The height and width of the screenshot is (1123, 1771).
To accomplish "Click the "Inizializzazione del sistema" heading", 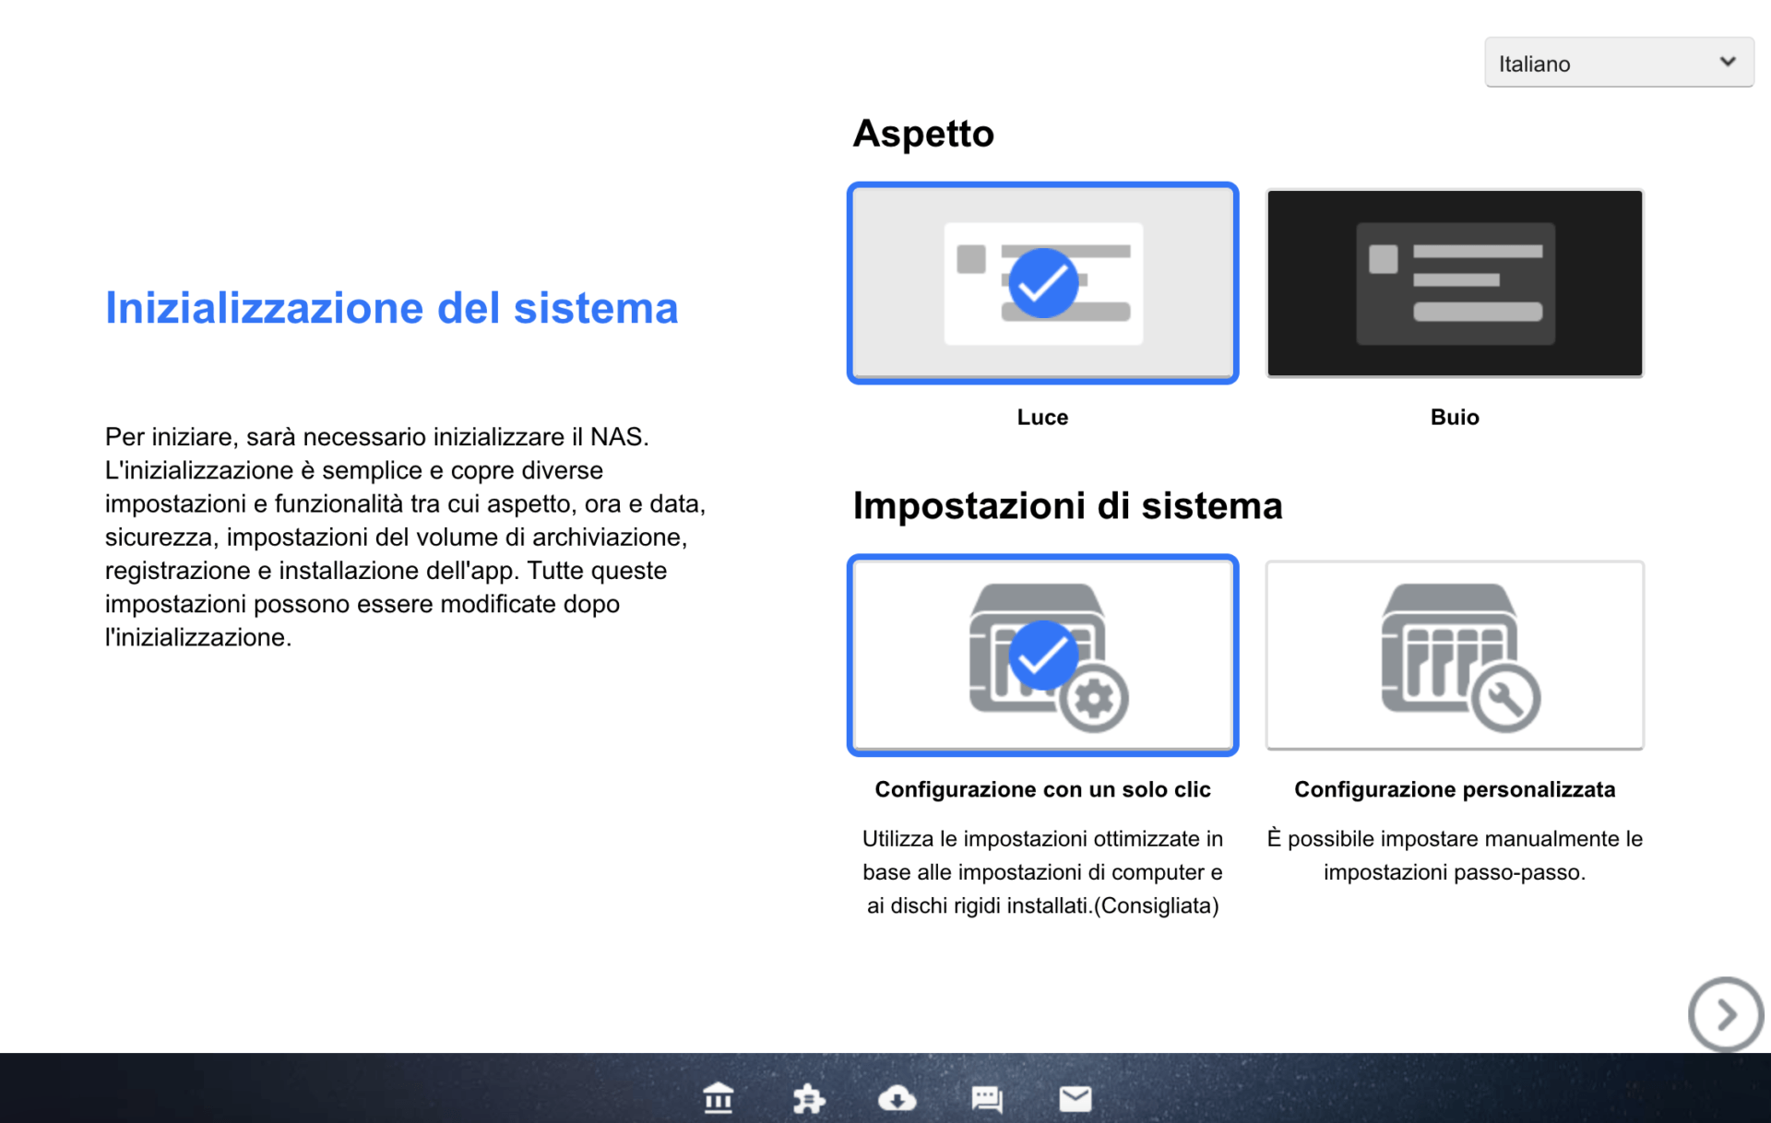I will [391, 308].
